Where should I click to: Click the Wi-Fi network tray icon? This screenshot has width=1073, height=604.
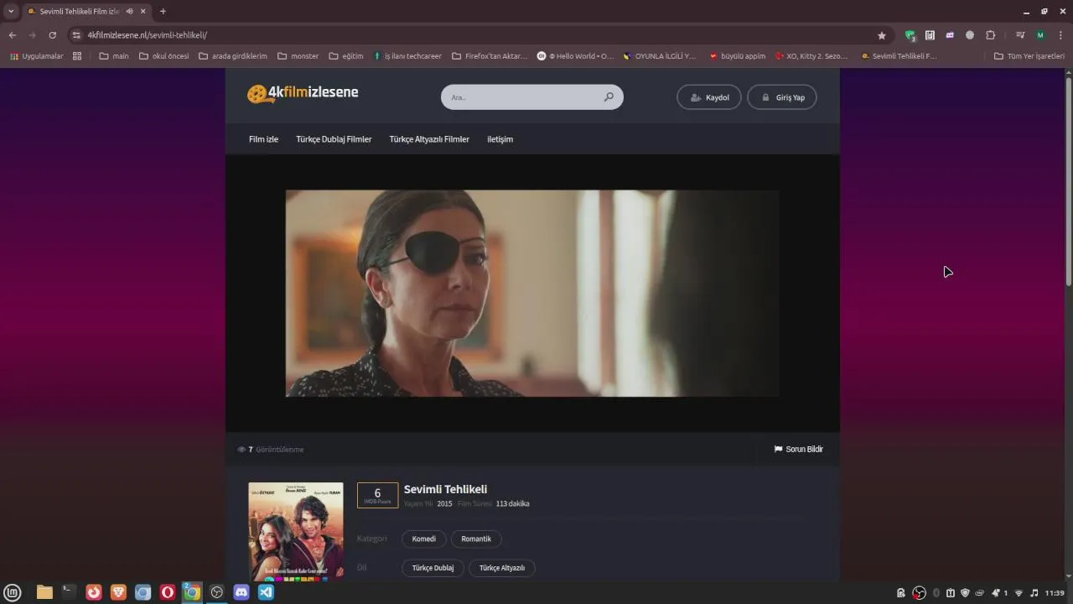tap(1019, 593)
